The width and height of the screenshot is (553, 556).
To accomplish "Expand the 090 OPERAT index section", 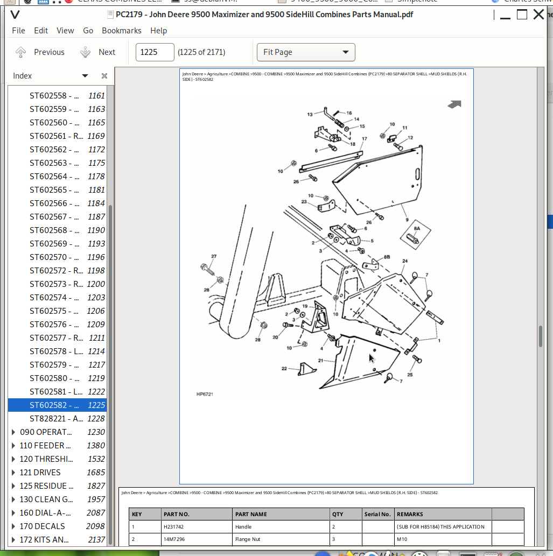I will pos(12,432).
